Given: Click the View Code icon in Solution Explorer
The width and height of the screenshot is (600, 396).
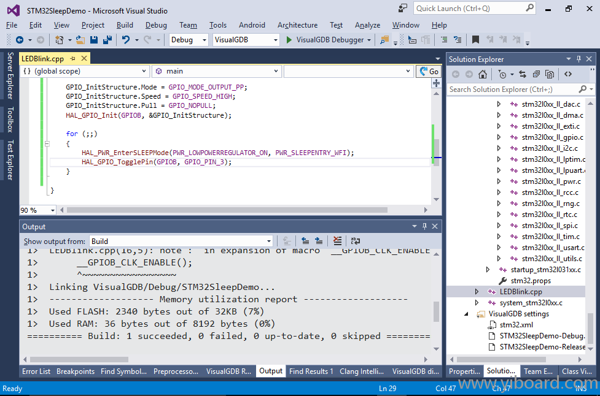Looking at the screenshot, I should coord(568,74).
